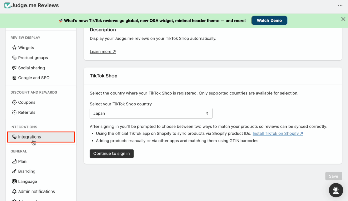The width and height of the screenshot is (348, 201).
Task: Click the Branding paintbrush icon
Action: click(x=14, y=171)
